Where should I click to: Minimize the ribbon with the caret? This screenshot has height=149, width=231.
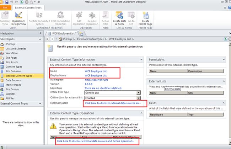[225, 7]
